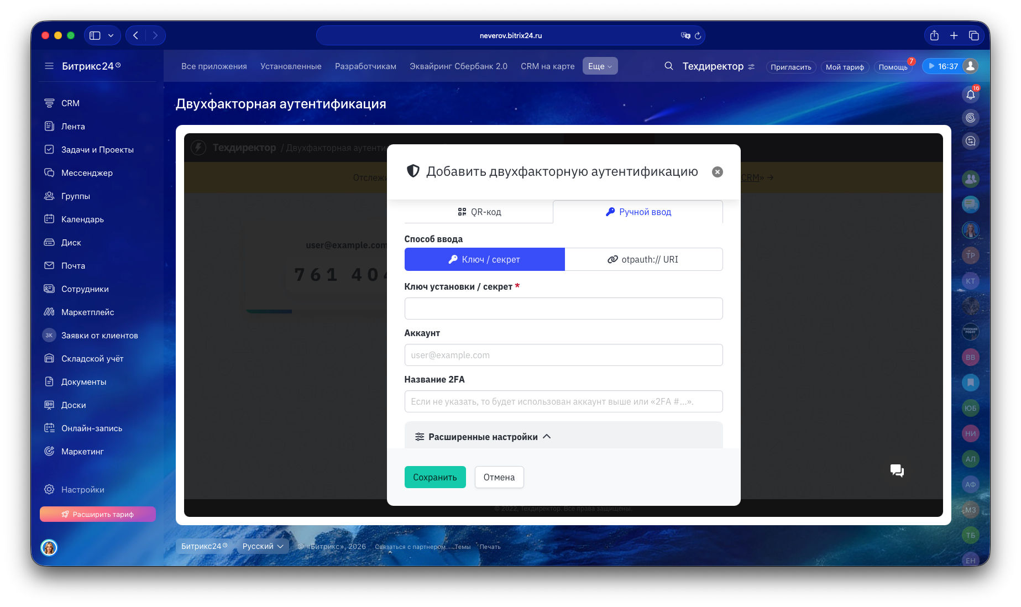The height and width of the screenshot is (607, 1021).
Task: Reload the page in the address bar
Action: click(698, 36)
